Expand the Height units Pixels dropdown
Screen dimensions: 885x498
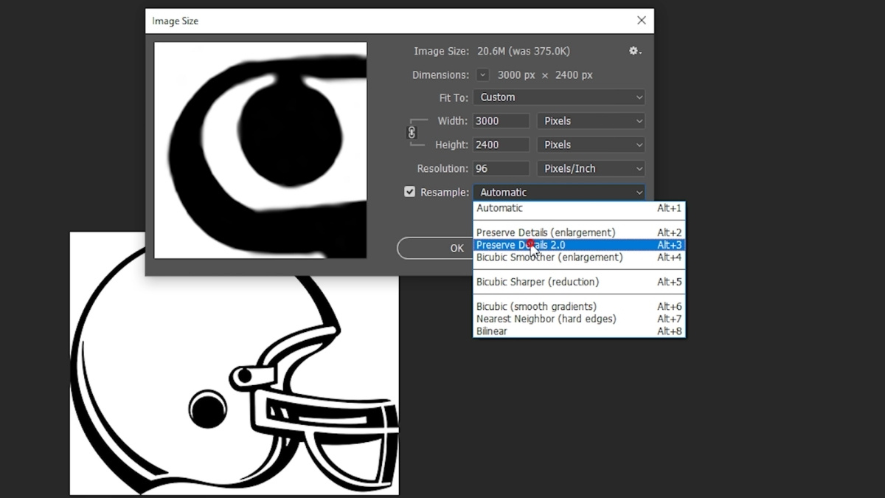coord(591,145)
